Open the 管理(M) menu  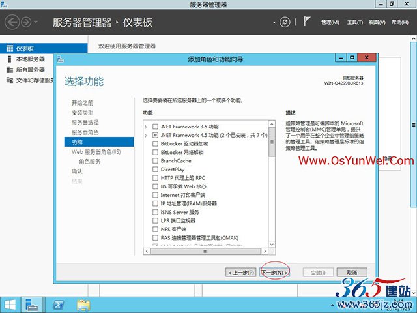click(x=330, y=22)
